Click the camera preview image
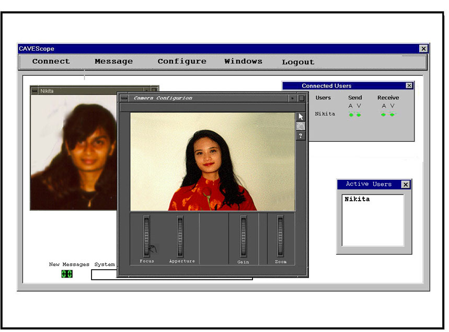 (x=212, y=162)
